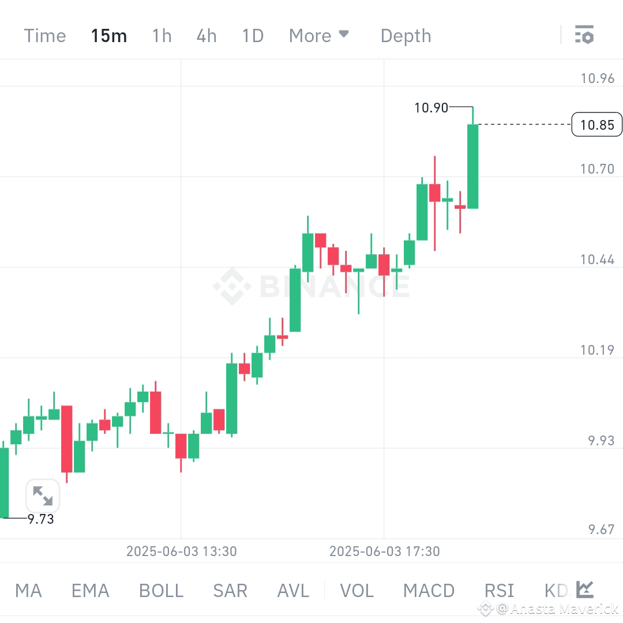Toggle the RSI indicator
623x623 pixels.
coord(498,590)
